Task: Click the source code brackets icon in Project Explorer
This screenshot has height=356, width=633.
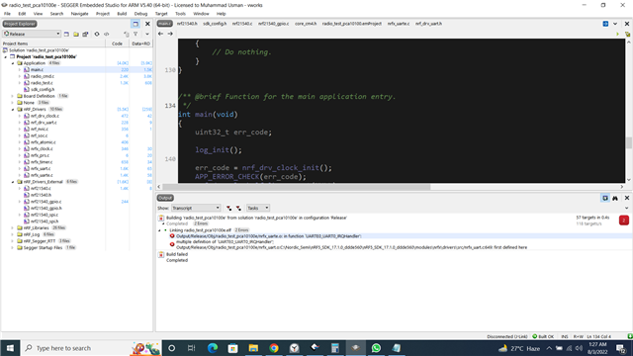Action: (x=107, y=35)
